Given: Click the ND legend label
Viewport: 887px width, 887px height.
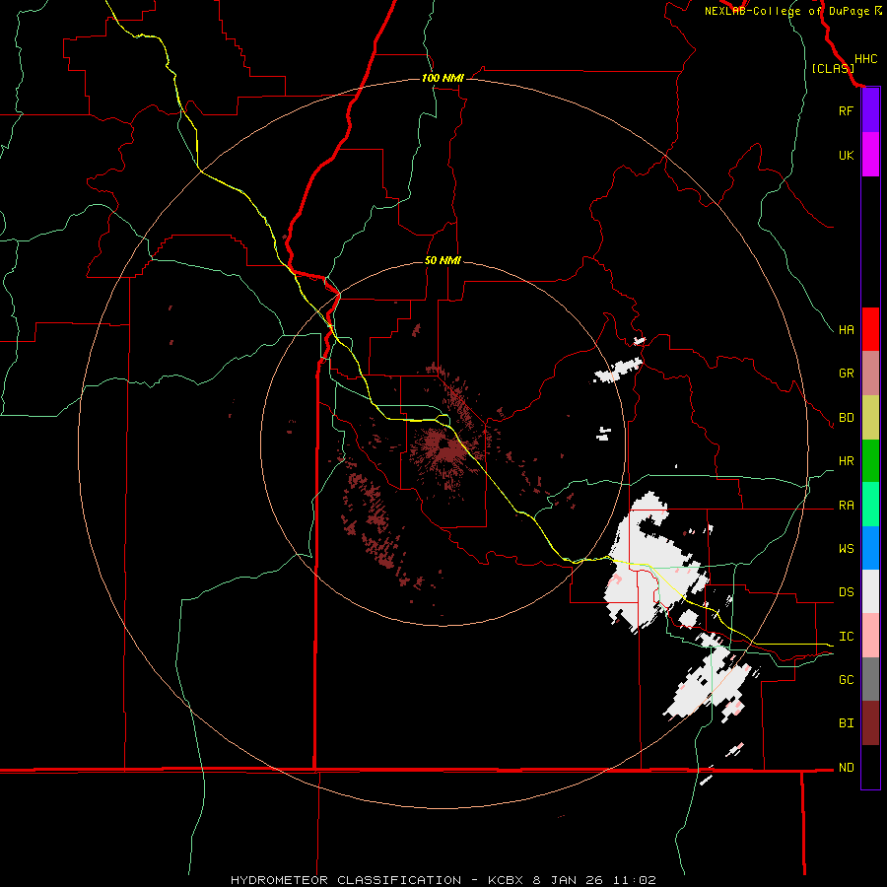Looking at the screenshot, I should pyautogui.click(x=846, y=768).
